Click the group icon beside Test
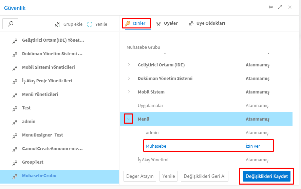301x189 pixels. (15, 109)
